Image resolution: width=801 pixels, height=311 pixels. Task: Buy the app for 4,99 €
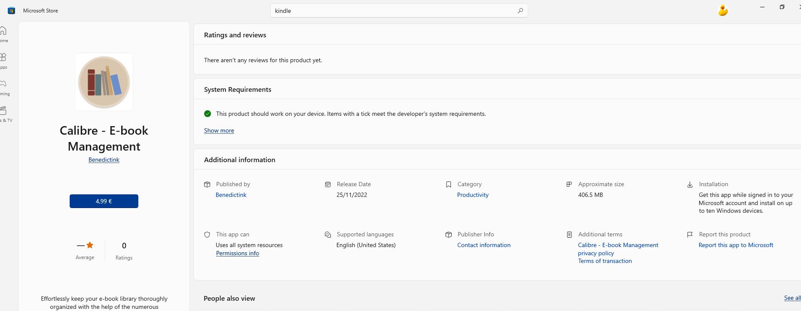pyautogui.click(x=104, y=201)
